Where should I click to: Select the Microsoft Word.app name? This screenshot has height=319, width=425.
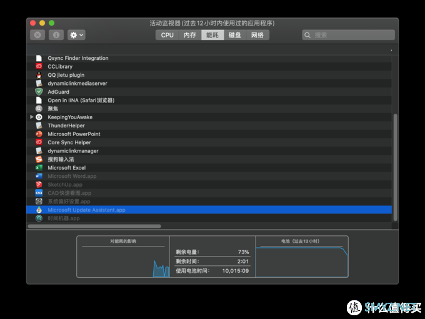(72, 176)
